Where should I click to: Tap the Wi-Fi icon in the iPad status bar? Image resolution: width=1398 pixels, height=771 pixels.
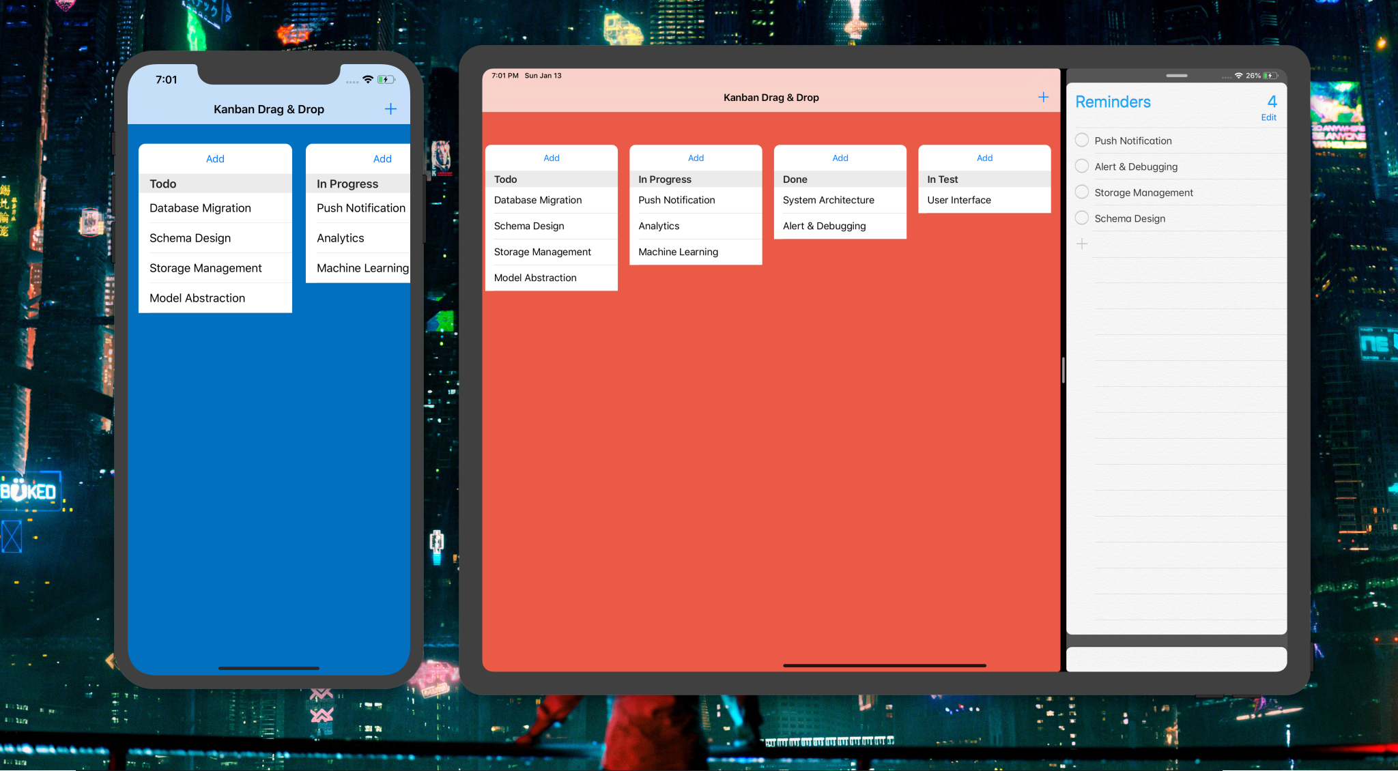1240,76
